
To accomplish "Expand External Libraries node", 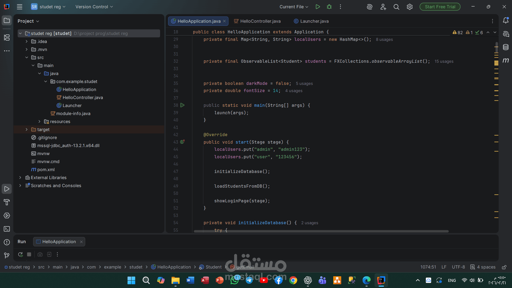I will click(x=20, y=177).
